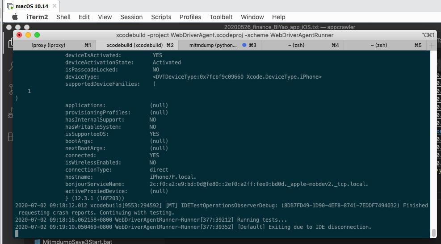Open the Help menu

[279, 17]
